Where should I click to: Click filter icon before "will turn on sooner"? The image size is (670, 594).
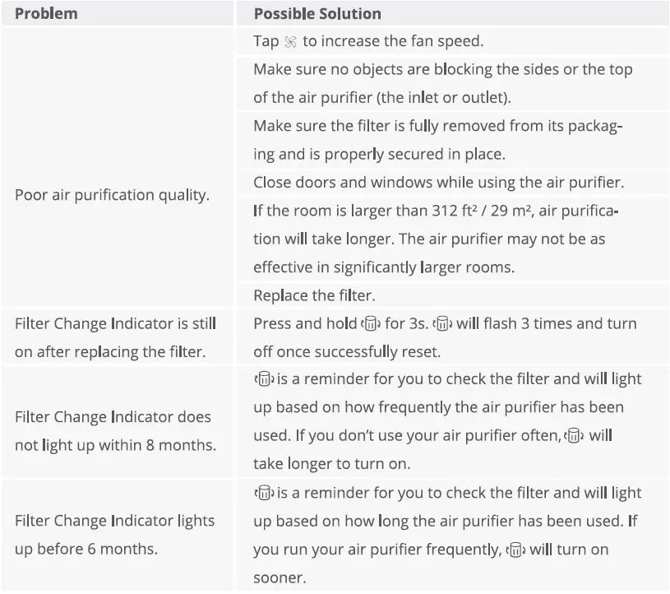(x=515, y=550)
